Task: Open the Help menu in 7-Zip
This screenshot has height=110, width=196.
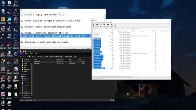Action: (111, 22)
